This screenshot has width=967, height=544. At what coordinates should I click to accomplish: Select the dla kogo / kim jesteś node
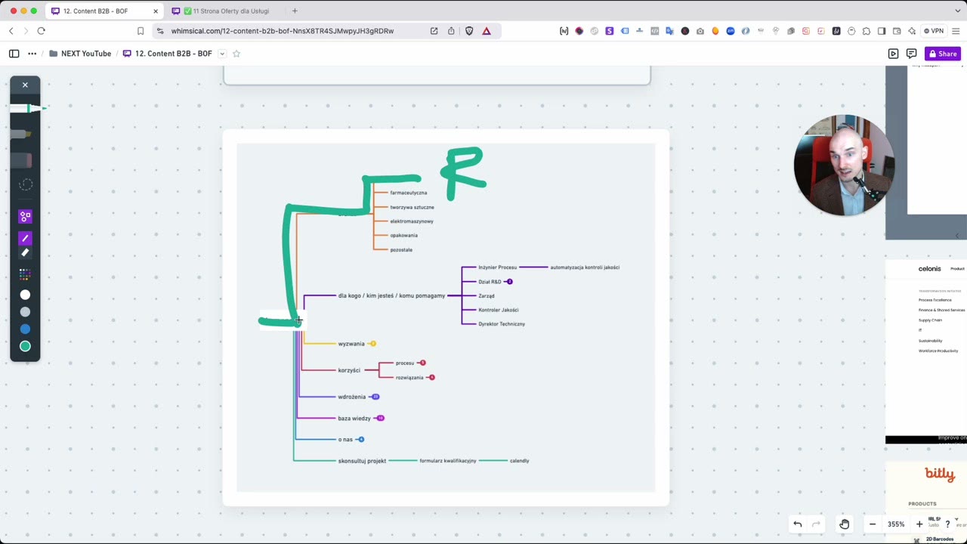(x=391, y=295)
